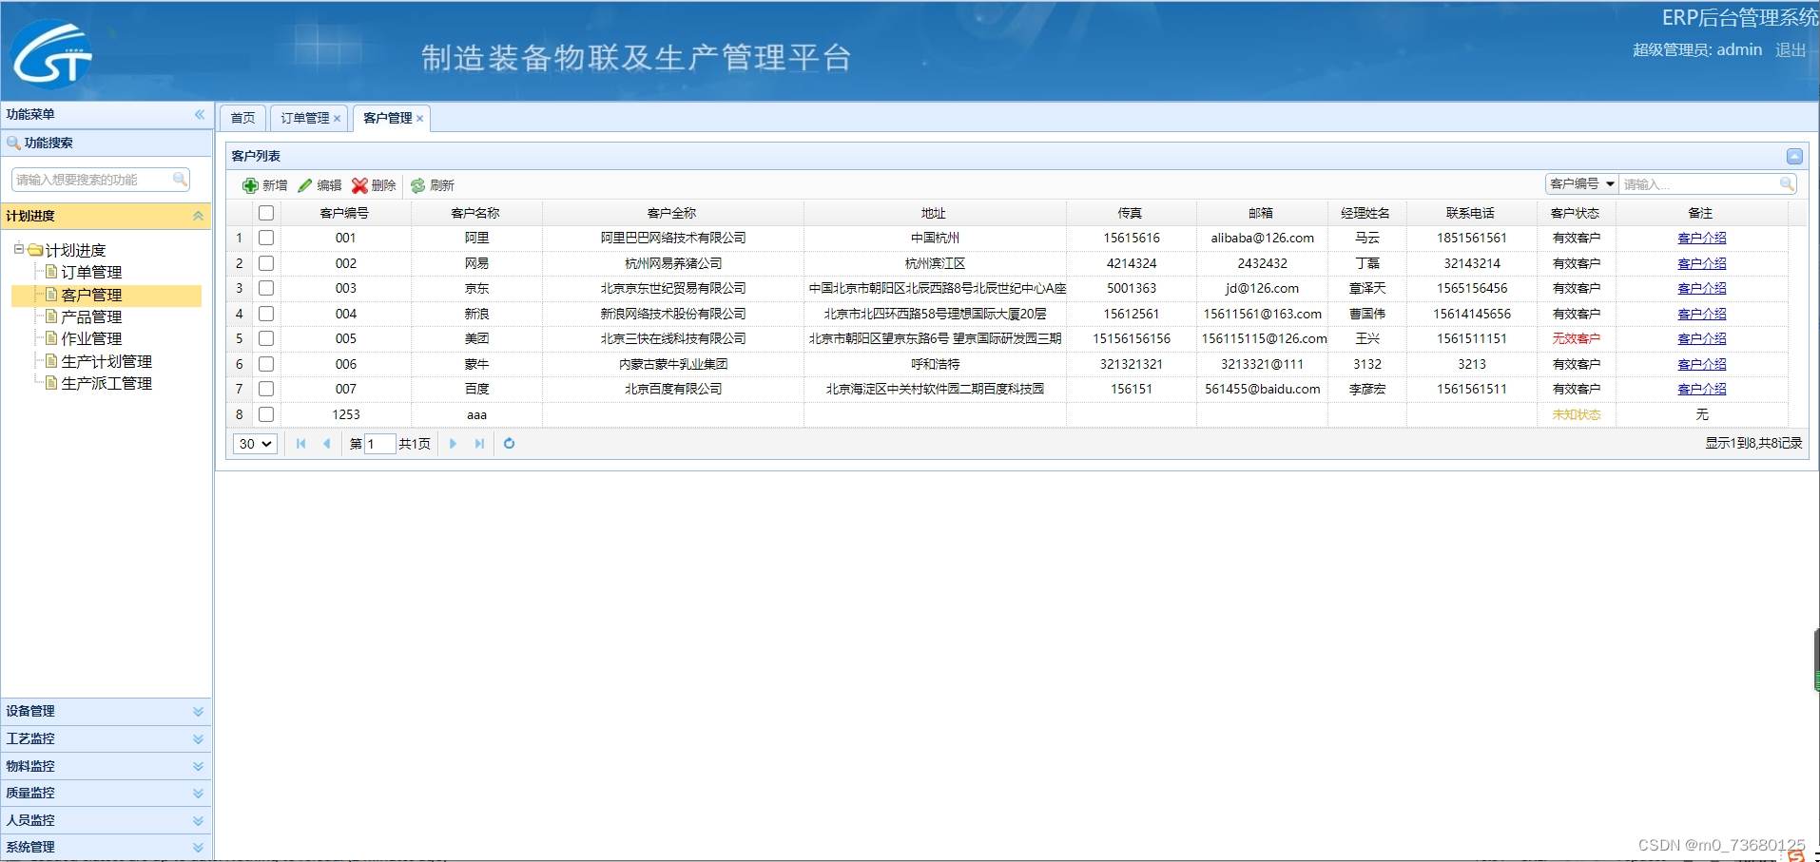The width and height of the screenshot is (1820, 862).
Task: Expand the 物料监控 accordion section
Action: click(x=198, y=766)
